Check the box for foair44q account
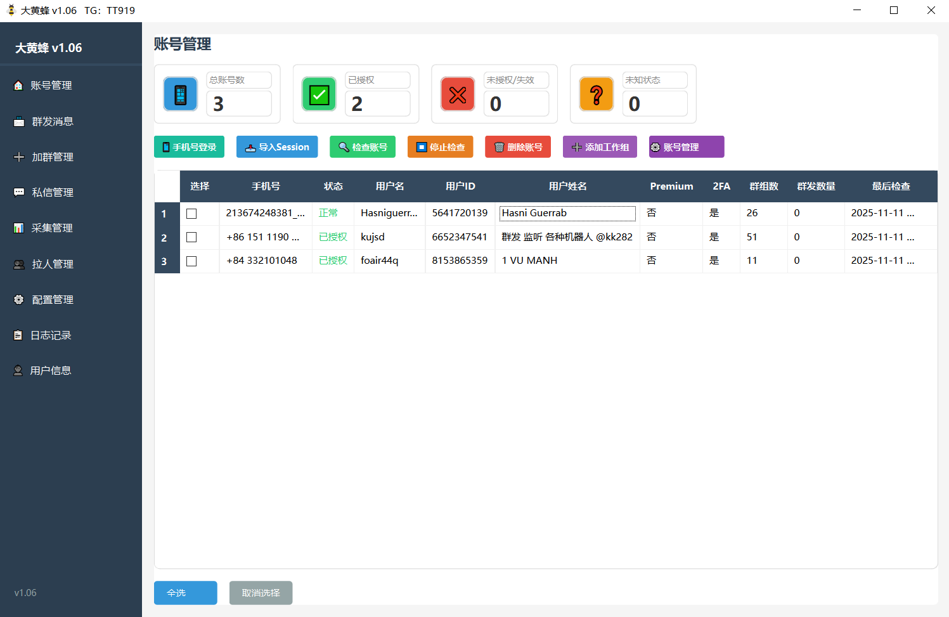 click(x=191, y=261)
